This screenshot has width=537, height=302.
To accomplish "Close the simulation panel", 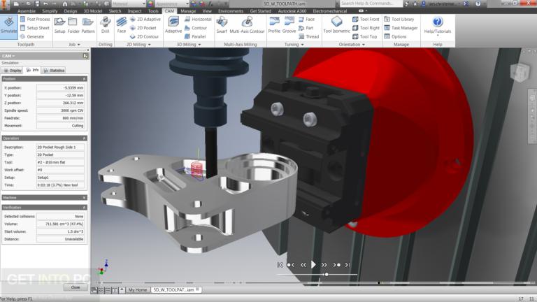I will point(76,287).
